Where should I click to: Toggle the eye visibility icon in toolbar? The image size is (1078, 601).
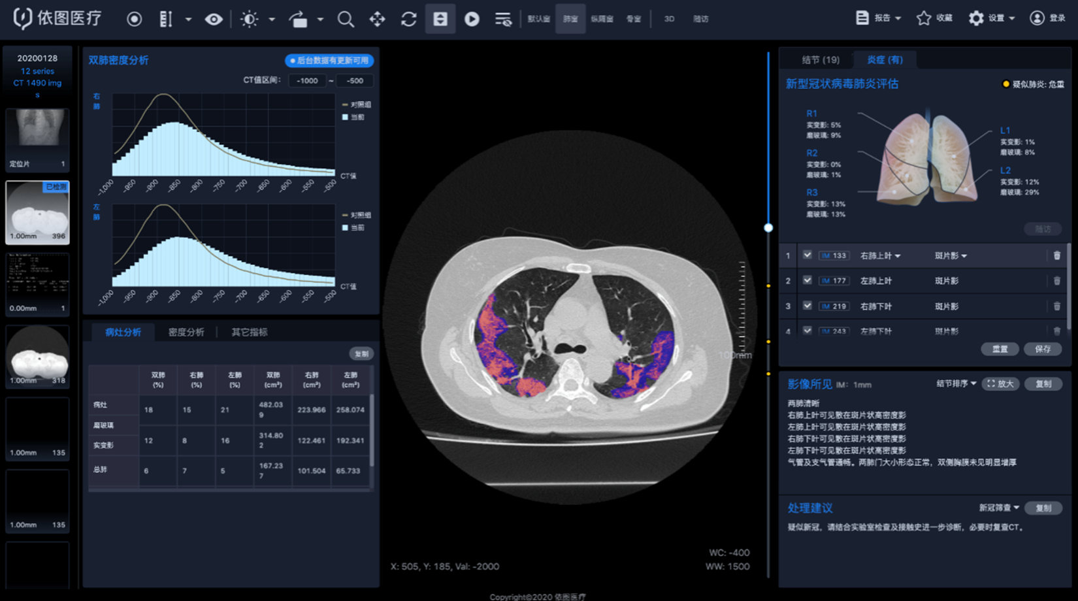click(214, 20)
